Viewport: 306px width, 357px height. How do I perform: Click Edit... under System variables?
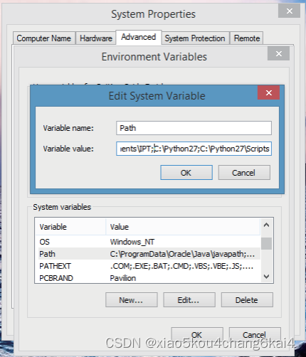point(189,300)
